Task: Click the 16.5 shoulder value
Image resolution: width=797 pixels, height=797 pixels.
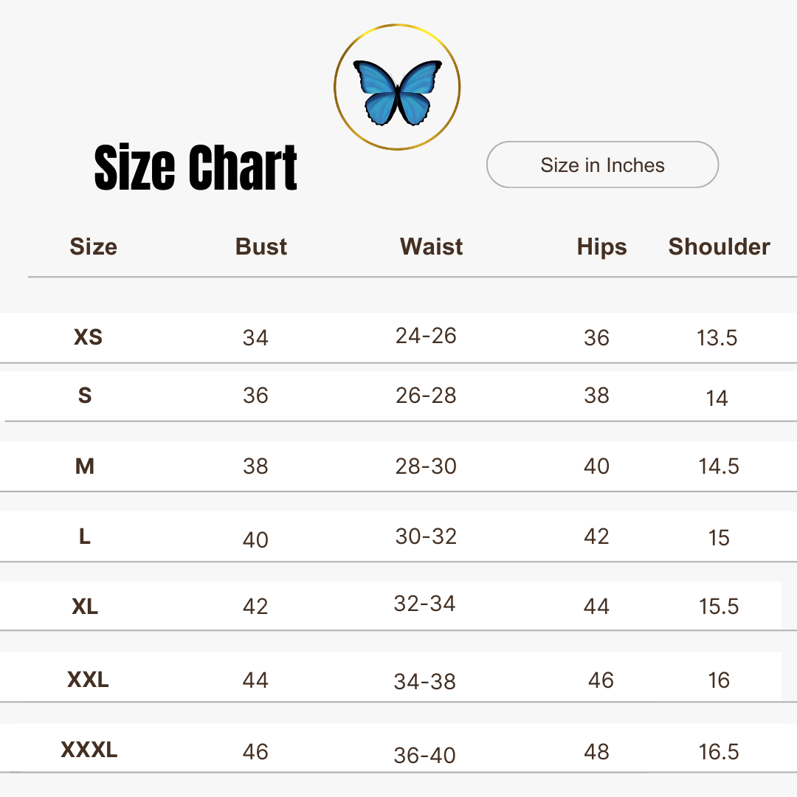Action: click(719, 752)
